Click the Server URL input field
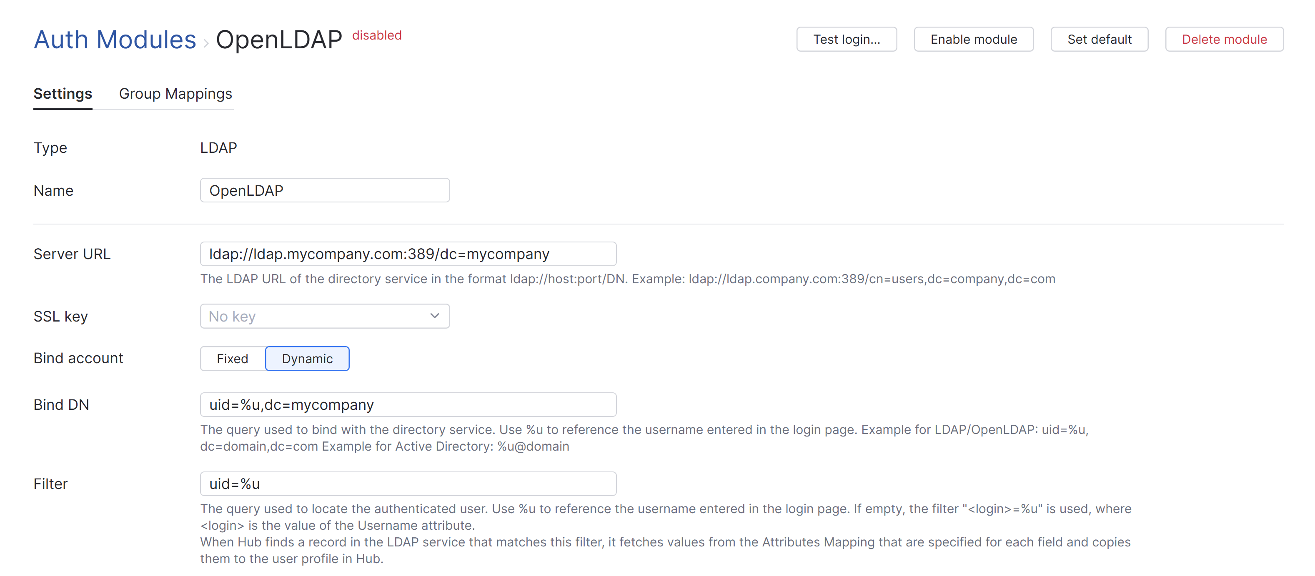Viewport: 1315px width, 576px height. [x=408, y=254]
